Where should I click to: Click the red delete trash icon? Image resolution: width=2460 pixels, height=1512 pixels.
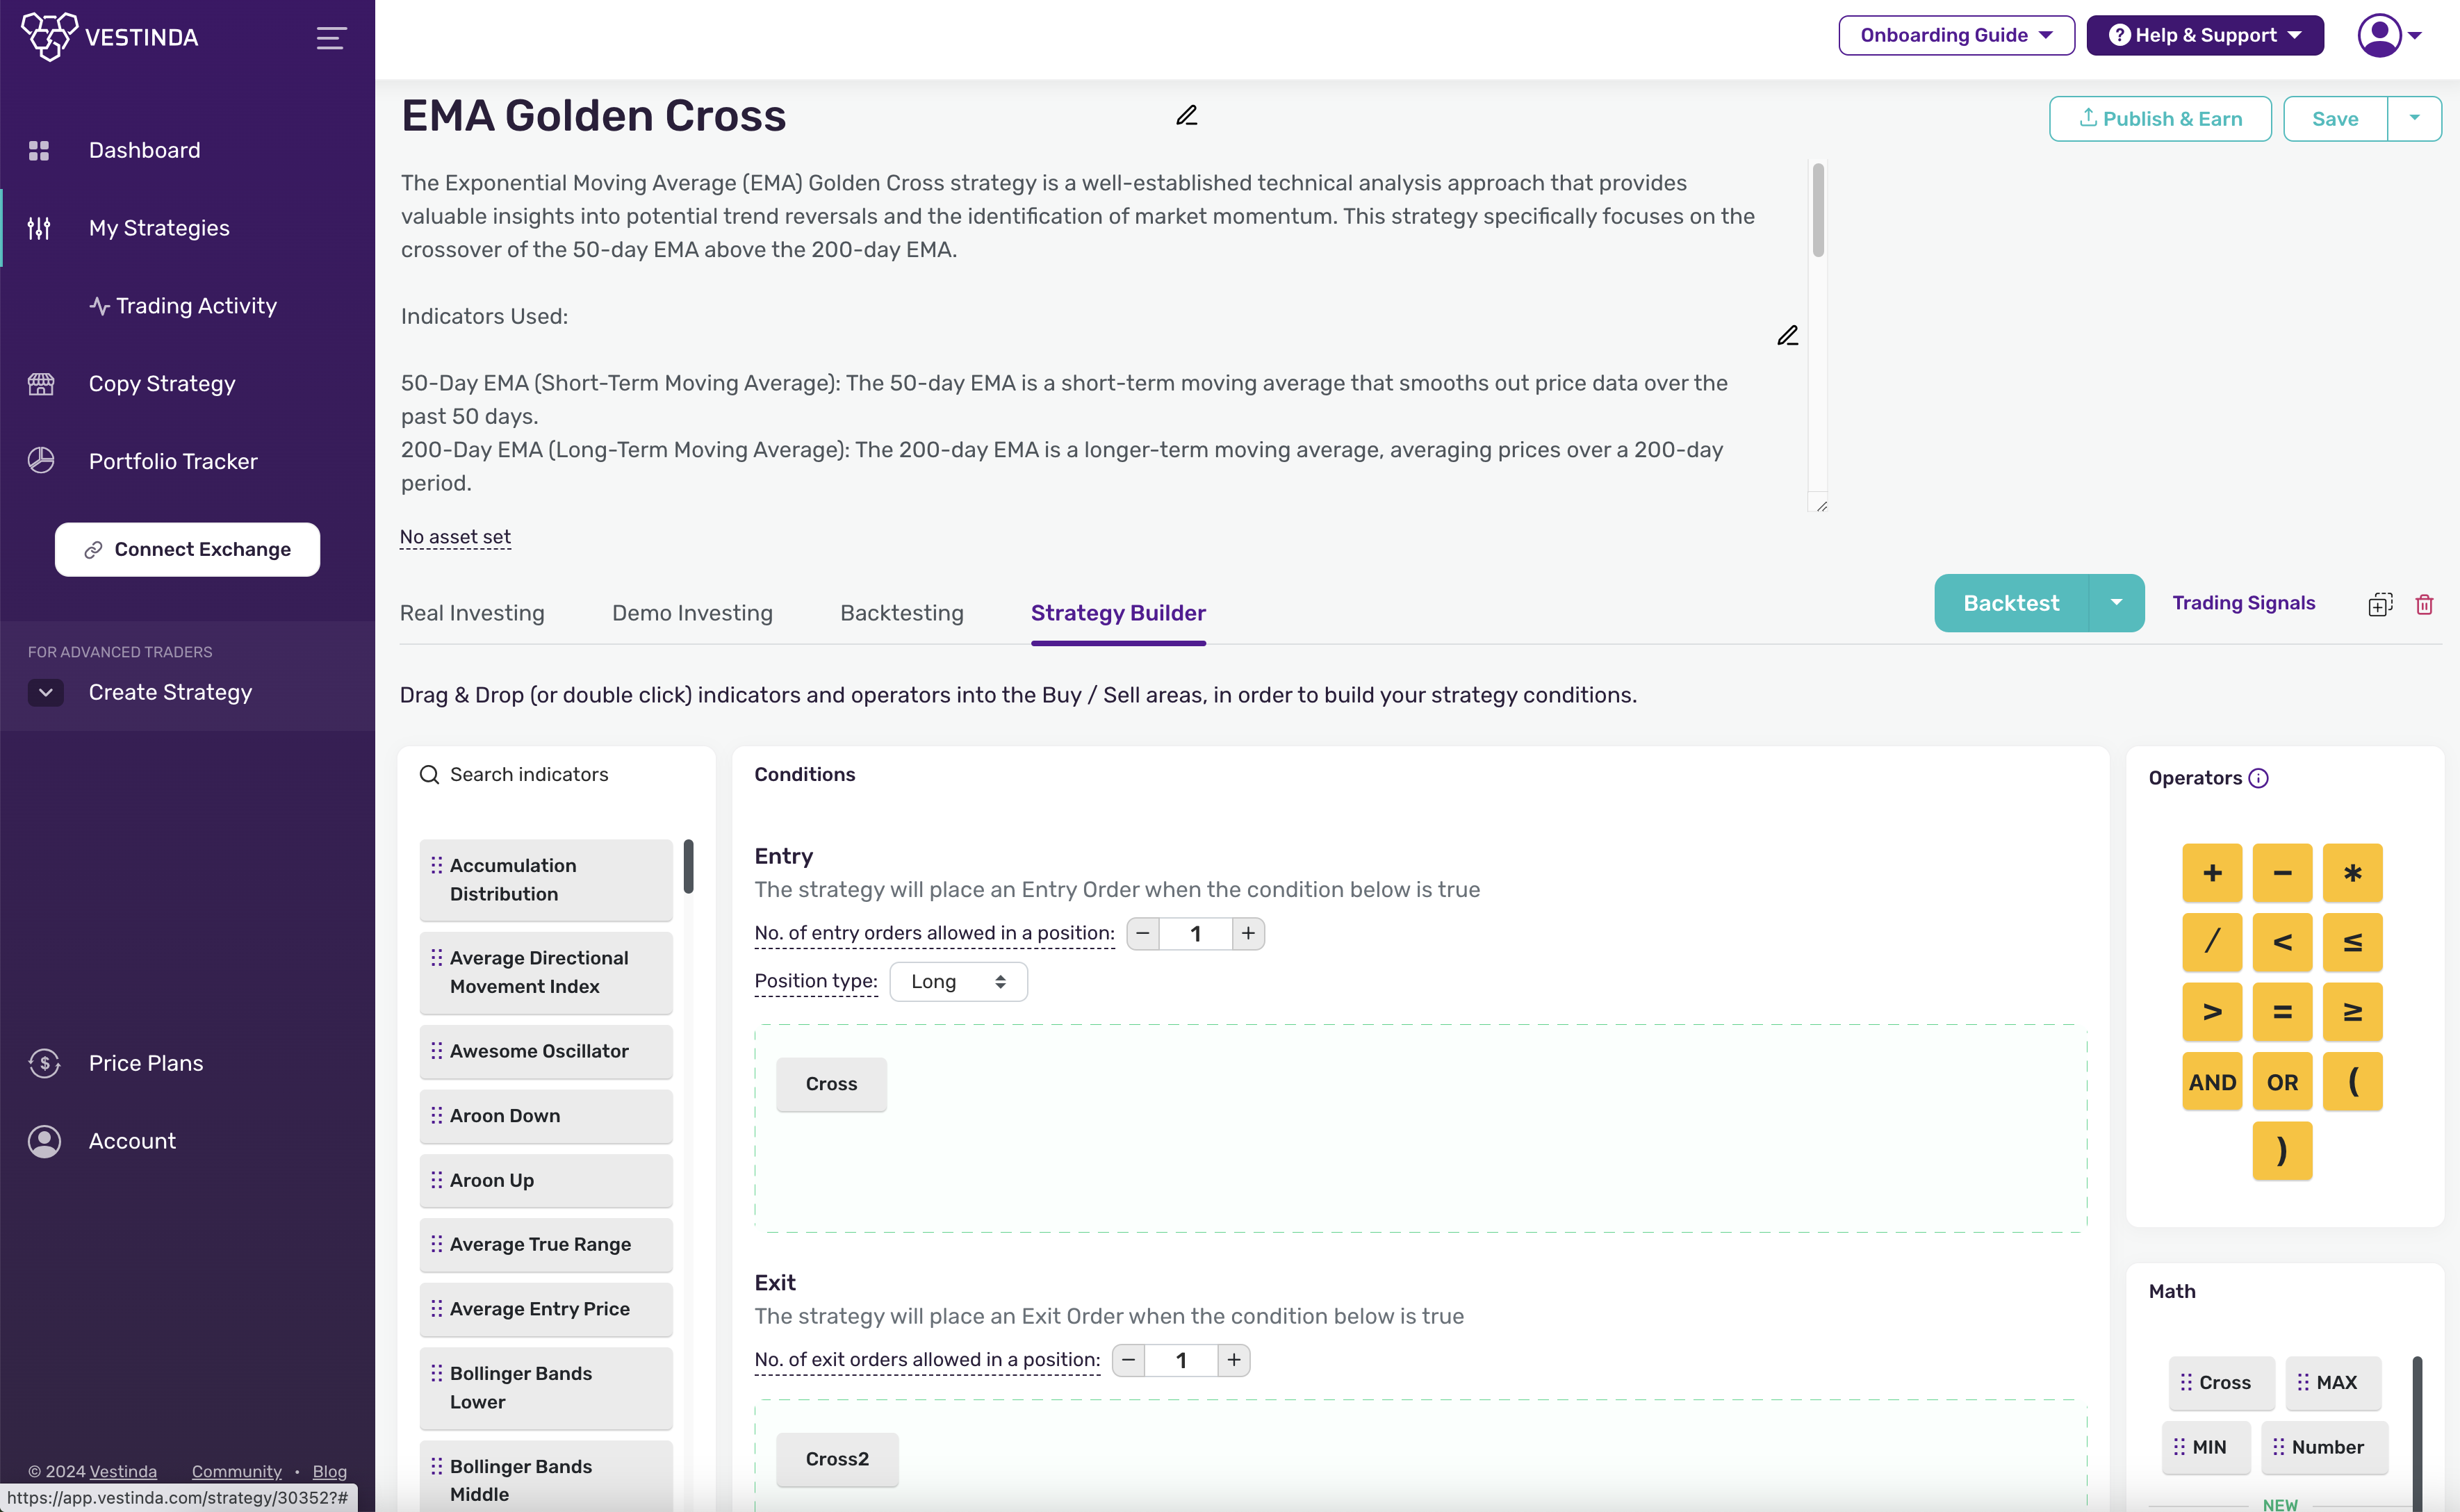[2425, 604]
